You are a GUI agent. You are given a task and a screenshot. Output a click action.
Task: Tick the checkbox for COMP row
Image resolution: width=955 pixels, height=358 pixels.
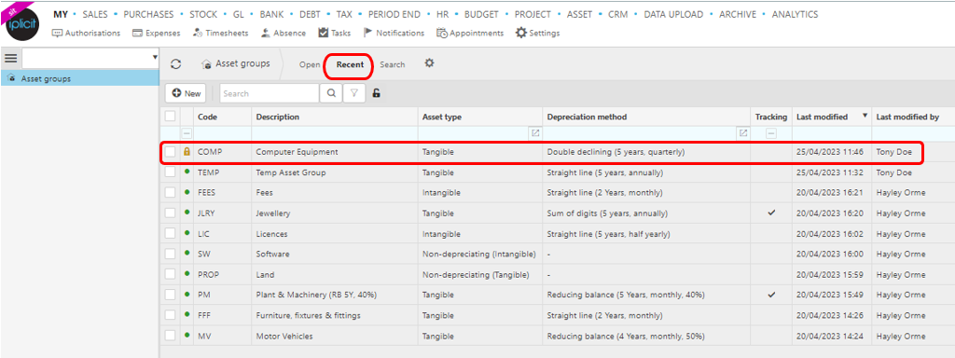point(171,152)
